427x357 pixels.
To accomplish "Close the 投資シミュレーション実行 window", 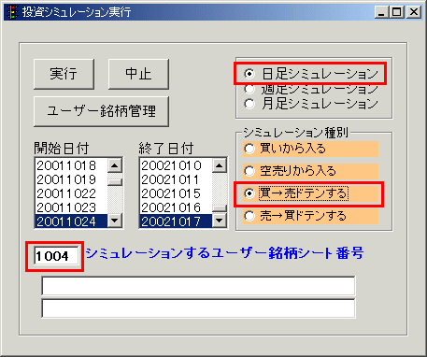I will point(414,12).
